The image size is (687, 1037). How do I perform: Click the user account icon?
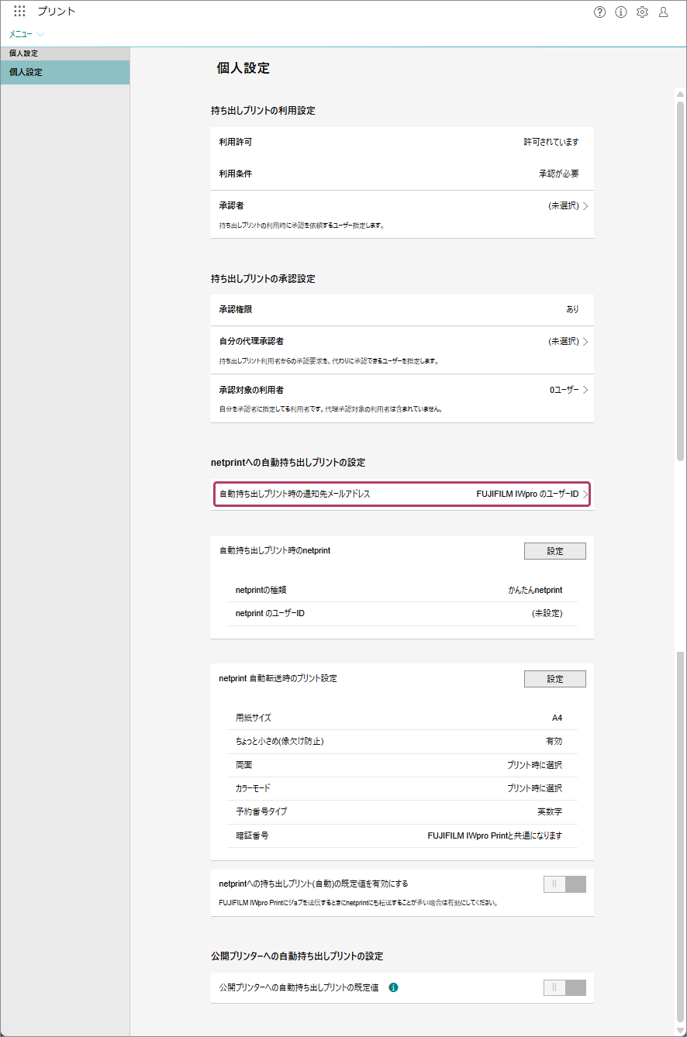[664, 12]
